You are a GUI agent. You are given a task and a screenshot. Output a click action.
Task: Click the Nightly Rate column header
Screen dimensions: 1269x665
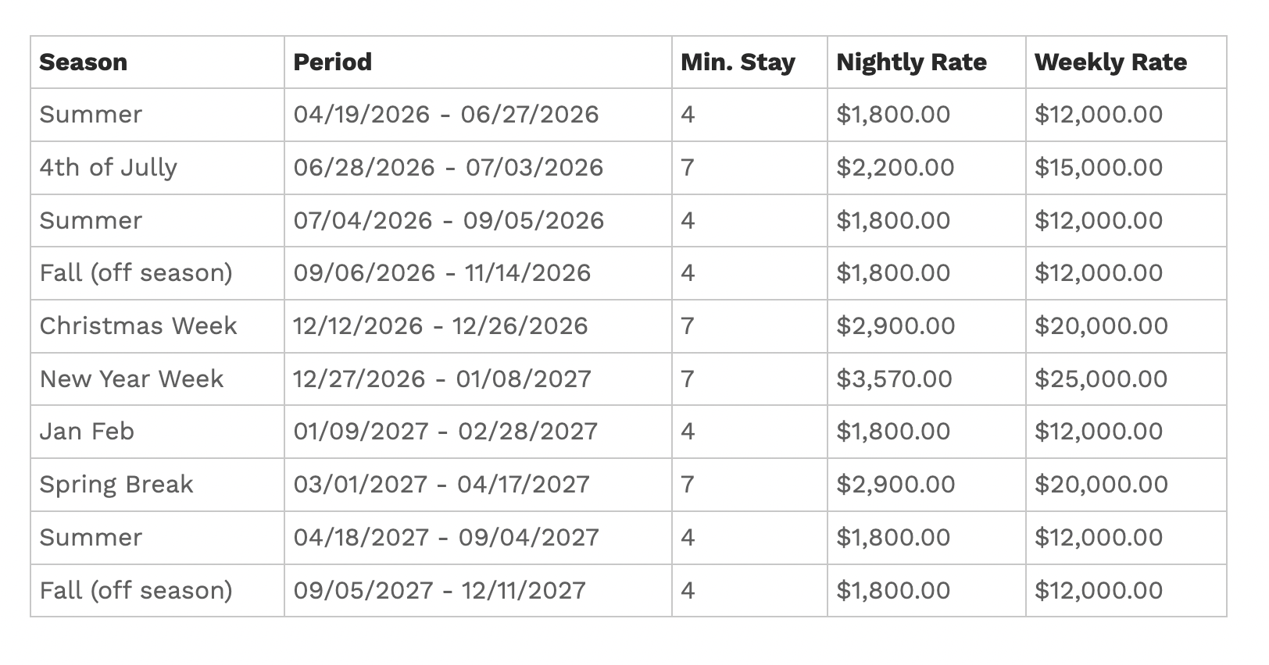click(926, 62)
